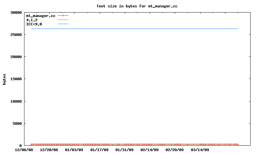257x154 pixels.
Task: Click the 25000 y-axis tick label
Action: 15,35
